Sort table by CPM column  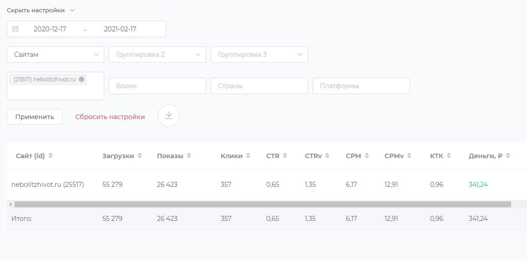click(366, 156)
